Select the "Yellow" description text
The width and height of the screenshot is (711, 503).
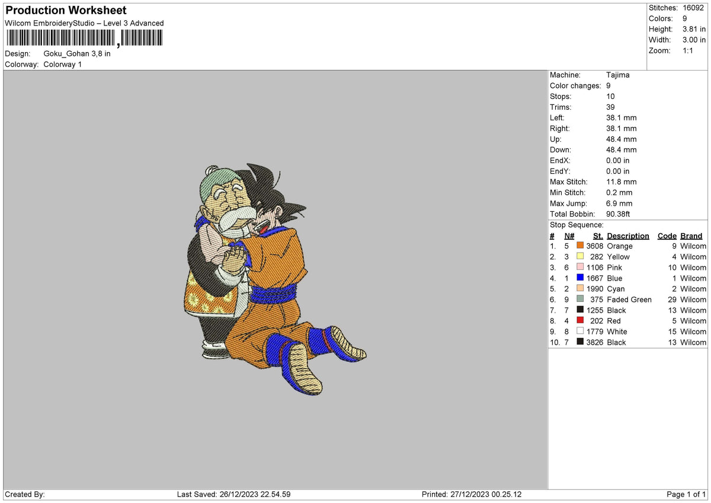(619, 256)
